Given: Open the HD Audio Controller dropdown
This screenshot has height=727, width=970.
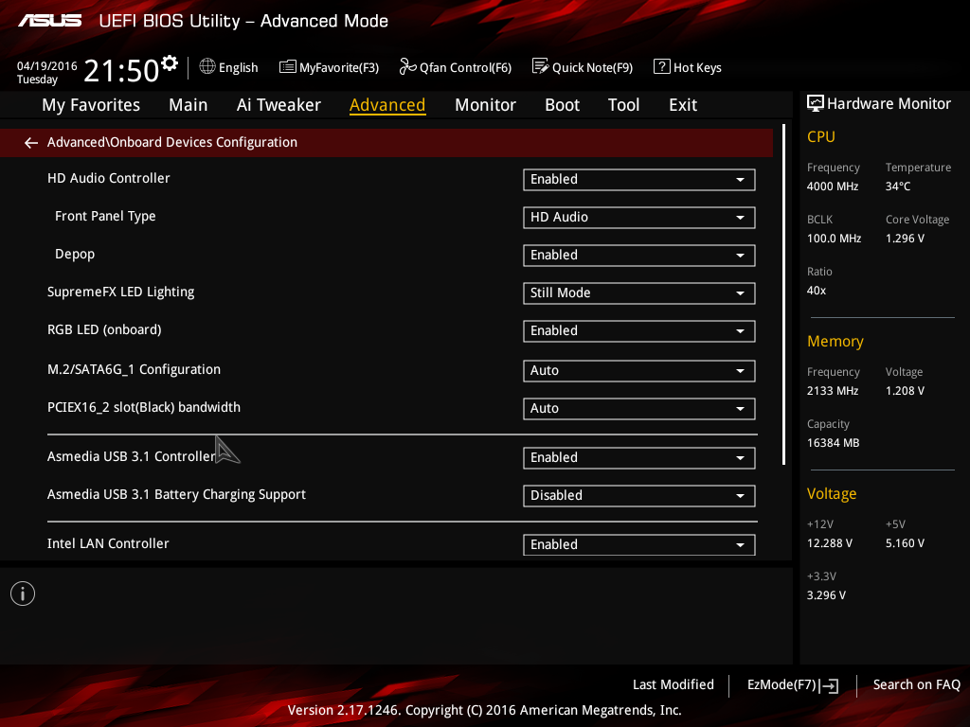Looking at the screenshot, I should pyautogui.click(x=639, y=179).
